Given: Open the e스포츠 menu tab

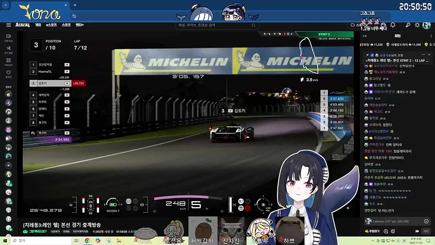Looking at the screenshot, I should (x=51, y=25).
